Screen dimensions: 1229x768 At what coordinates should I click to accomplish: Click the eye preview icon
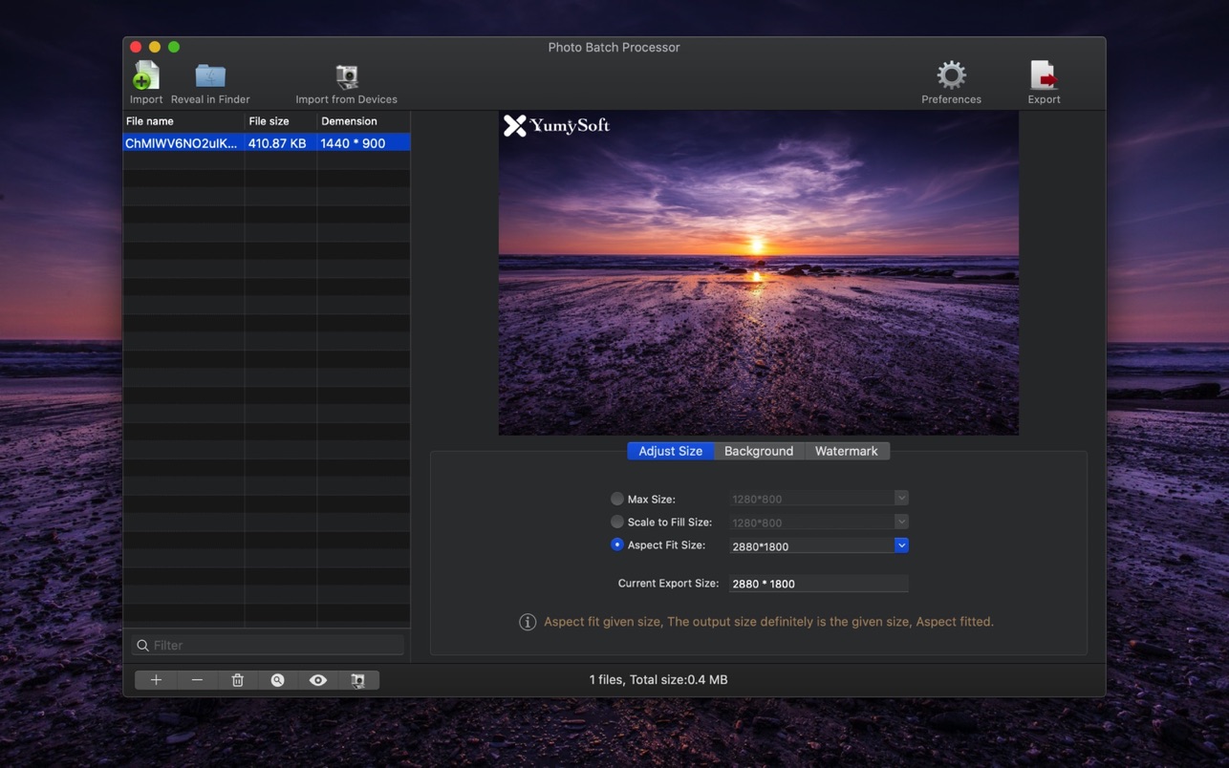pyautogui.click(x=318, y=680)
